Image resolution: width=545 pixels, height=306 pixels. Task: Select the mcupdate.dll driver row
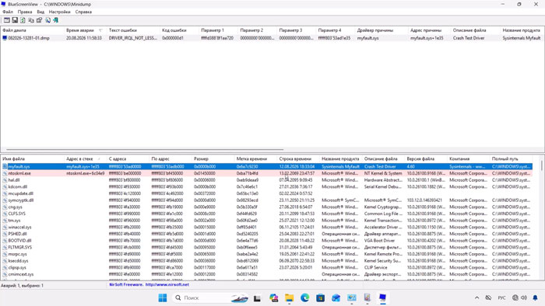266,193
